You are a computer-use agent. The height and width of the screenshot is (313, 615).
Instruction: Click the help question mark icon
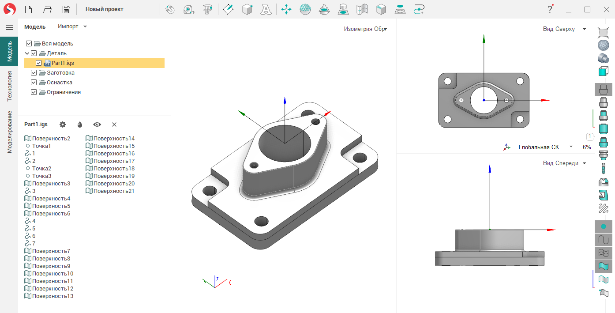click(550, 9)
